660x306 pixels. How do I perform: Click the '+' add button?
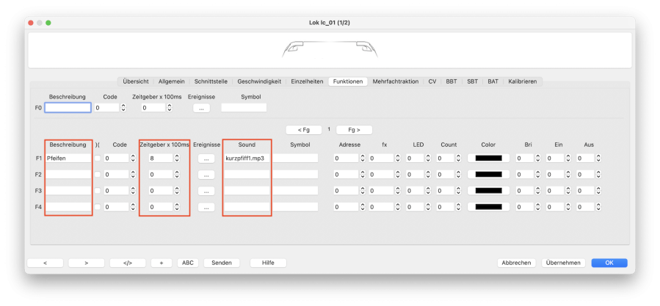tap(161, 263)
